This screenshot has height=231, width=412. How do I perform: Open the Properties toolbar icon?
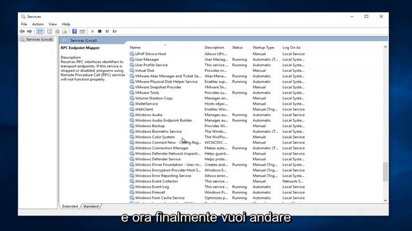[x=50, y=31]
